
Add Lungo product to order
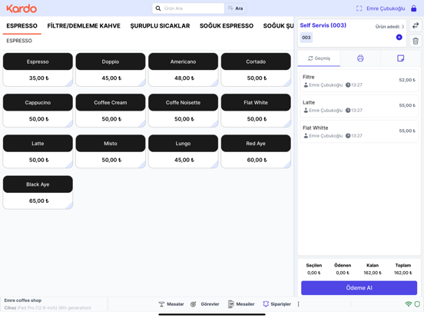pos(183,151)
